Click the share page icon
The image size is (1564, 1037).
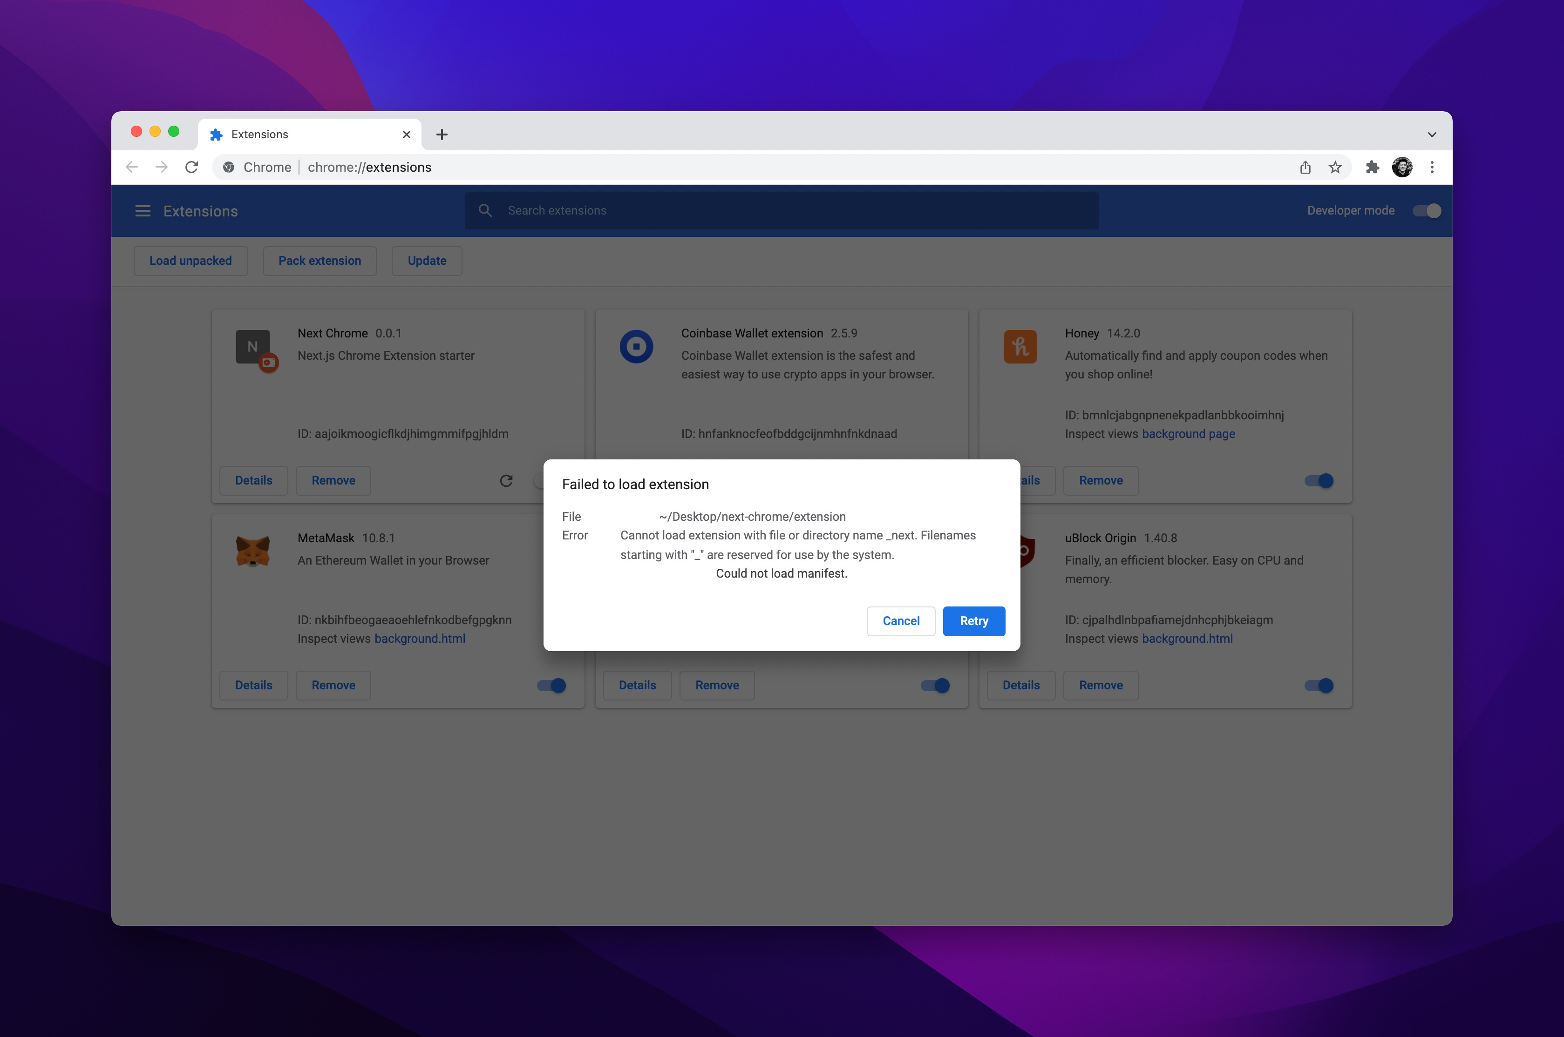1305,167
